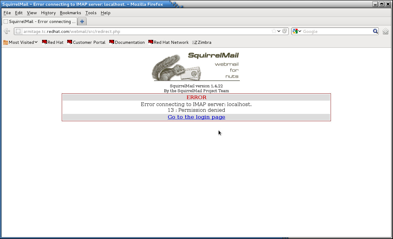The width and height of the screenshot is (393, 239).
Task: Open the Help menu
Action: 106,13
